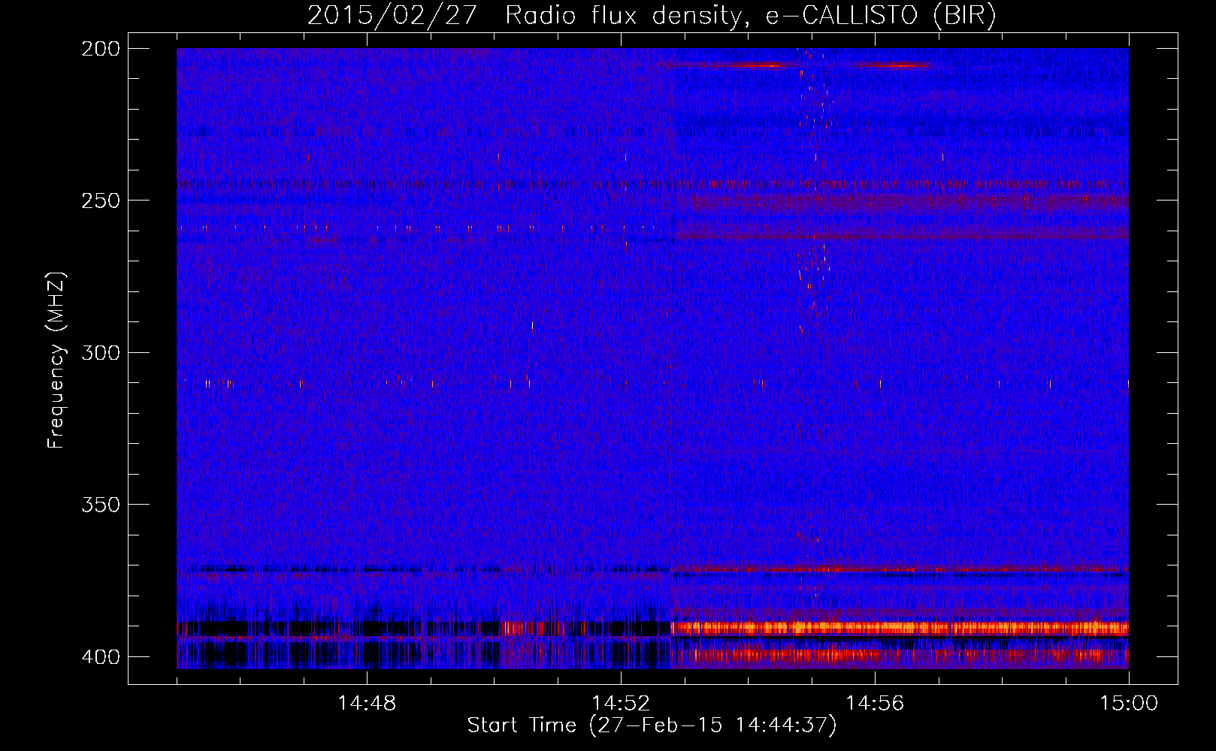Click the 14:52 time tick label
Viewport: 1216px width, 751px height.
(x=621, y=703)
